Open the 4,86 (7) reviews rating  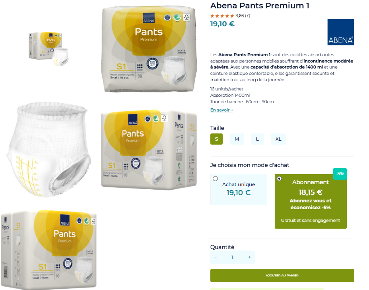pos(243,16)
